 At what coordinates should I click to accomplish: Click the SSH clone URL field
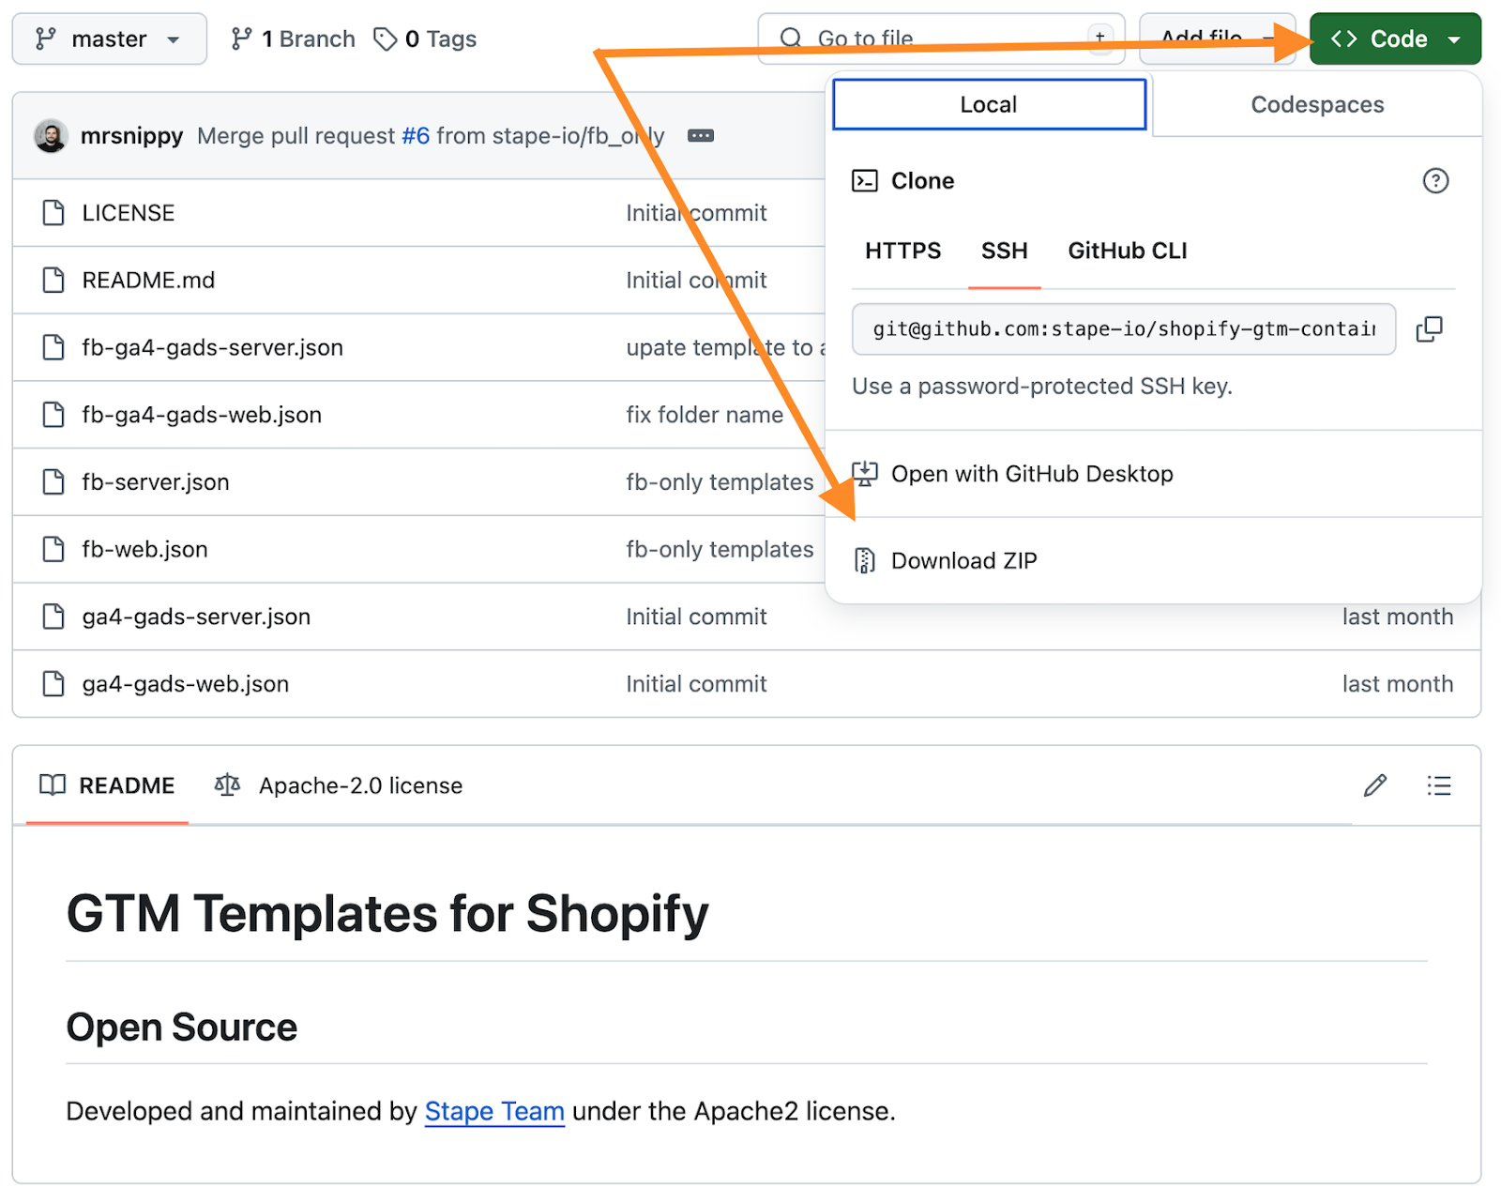(x=1123, y=328)
